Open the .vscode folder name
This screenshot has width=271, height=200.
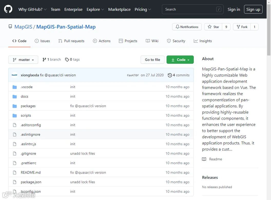[27, 87]
